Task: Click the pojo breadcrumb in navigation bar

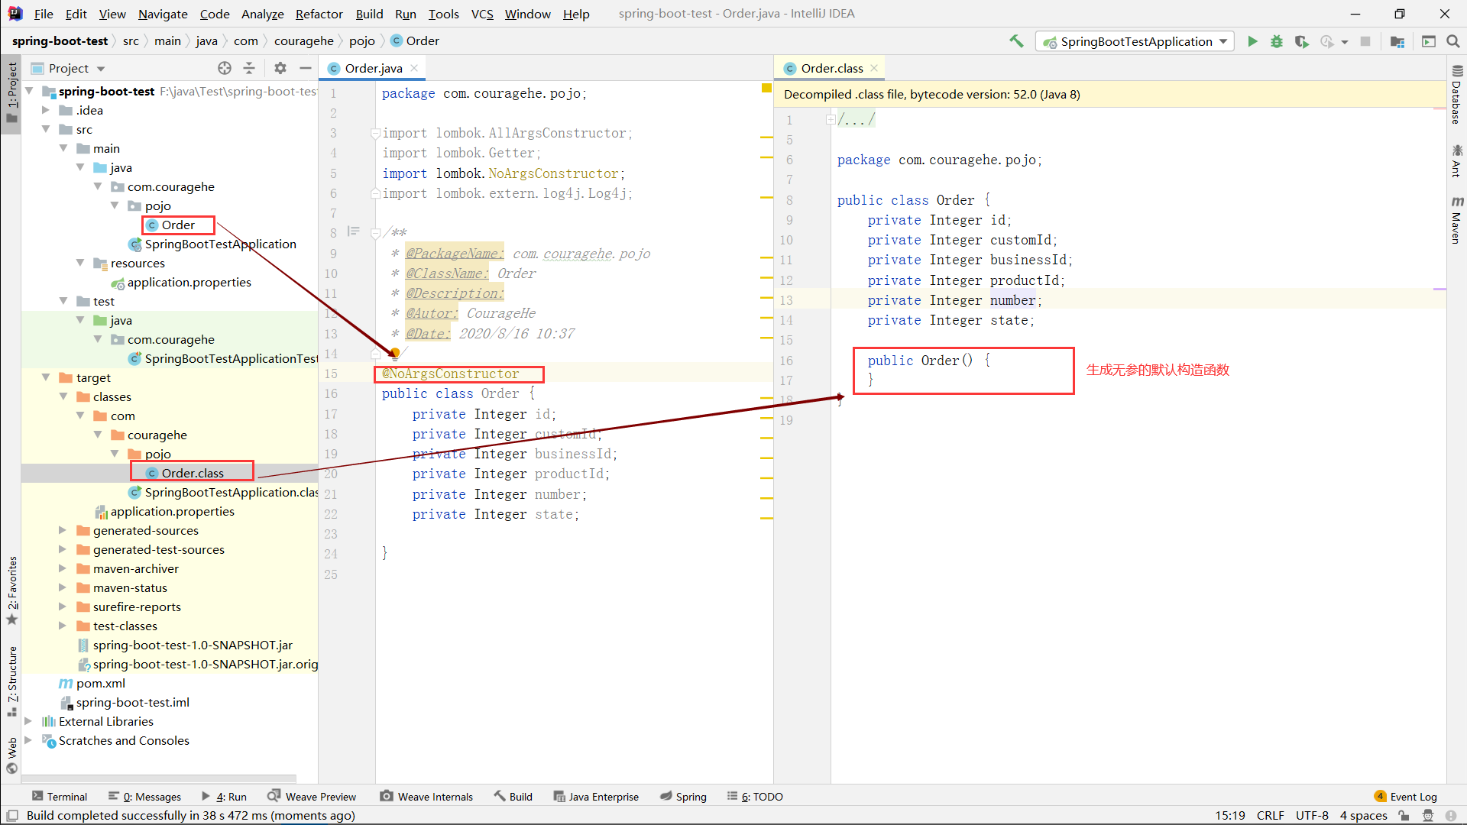Action: 362,41
